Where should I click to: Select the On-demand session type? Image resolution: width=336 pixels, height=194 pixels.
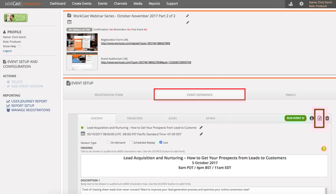[108, 142]
